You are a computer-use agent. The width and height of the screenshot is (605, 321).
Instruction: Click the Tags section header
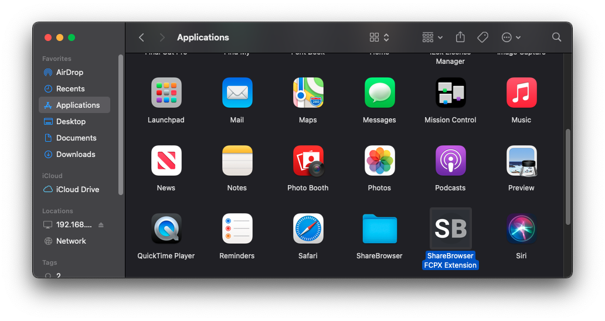point(49,262)
